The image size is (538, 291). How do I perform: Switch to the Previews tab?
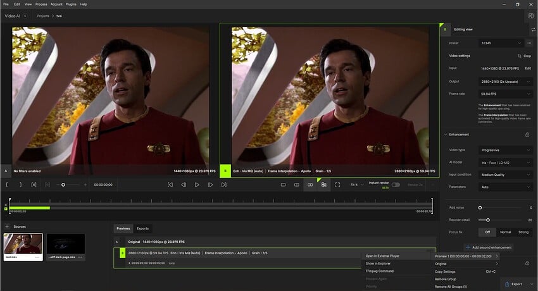(x=123, y=228)
